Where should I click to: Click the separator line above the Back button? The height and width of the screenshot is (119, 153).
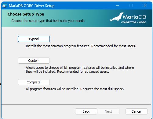point(76,104)
